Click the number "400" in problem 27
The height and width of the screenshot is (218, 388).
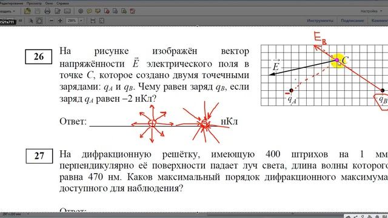tap(273, 154)
